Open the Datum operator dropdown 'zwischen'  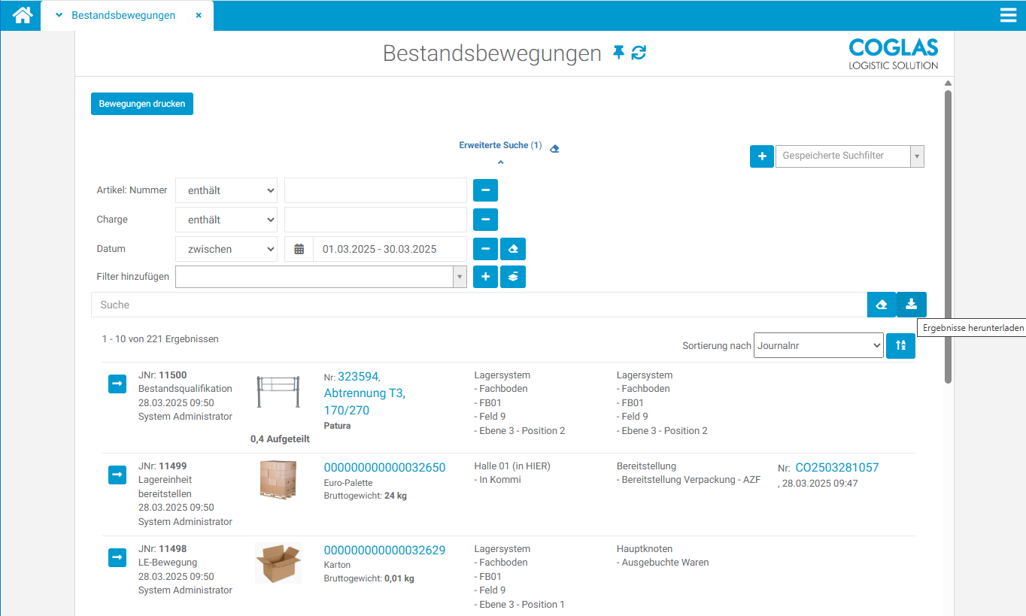226,249
